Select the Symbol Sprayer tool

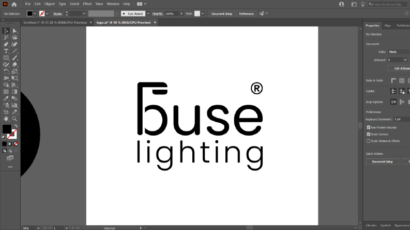pyautogui.click(x=6, y=105)
